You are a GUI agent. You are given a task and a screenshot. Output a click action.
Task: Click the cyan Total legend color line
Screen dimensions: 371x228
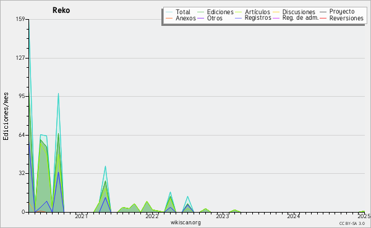click(169, 12)
